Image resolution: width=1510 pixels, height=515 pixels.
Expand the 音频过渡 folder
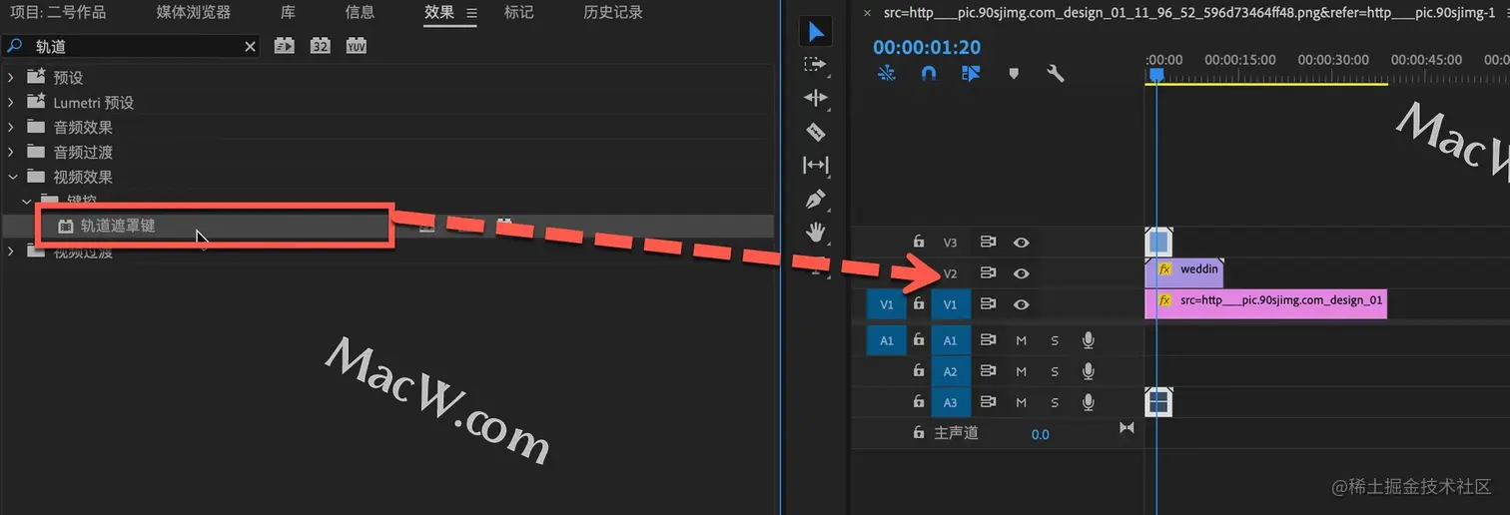coord(11,152)
